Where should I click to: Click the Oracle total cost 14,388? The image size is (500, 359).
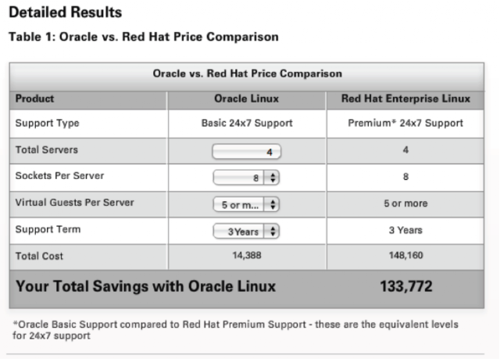coord(247,255)
